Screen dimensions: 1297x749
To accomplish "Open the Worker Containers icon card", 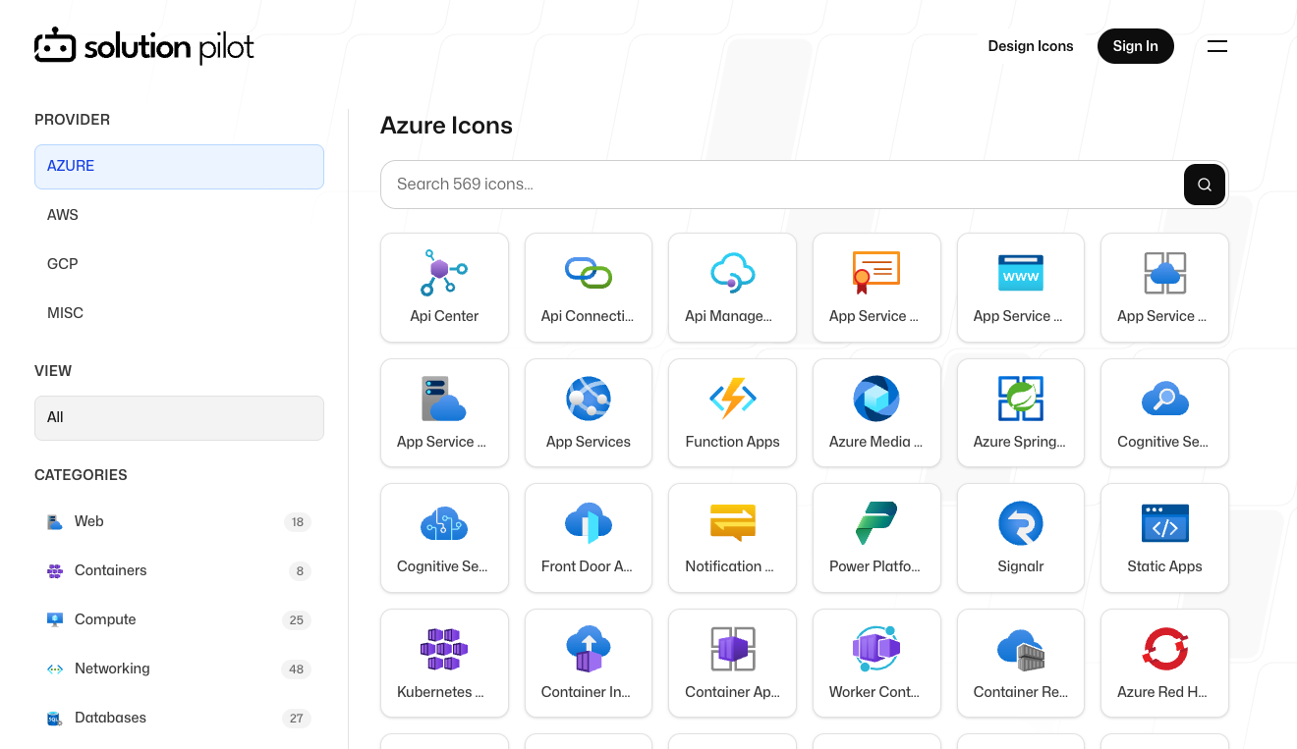I will 876,664.
